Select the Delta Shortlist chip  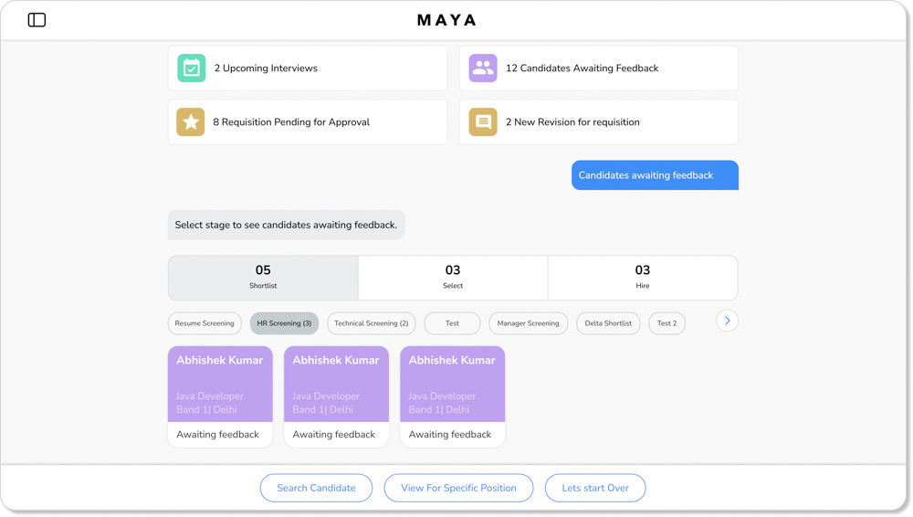(608, 323)
